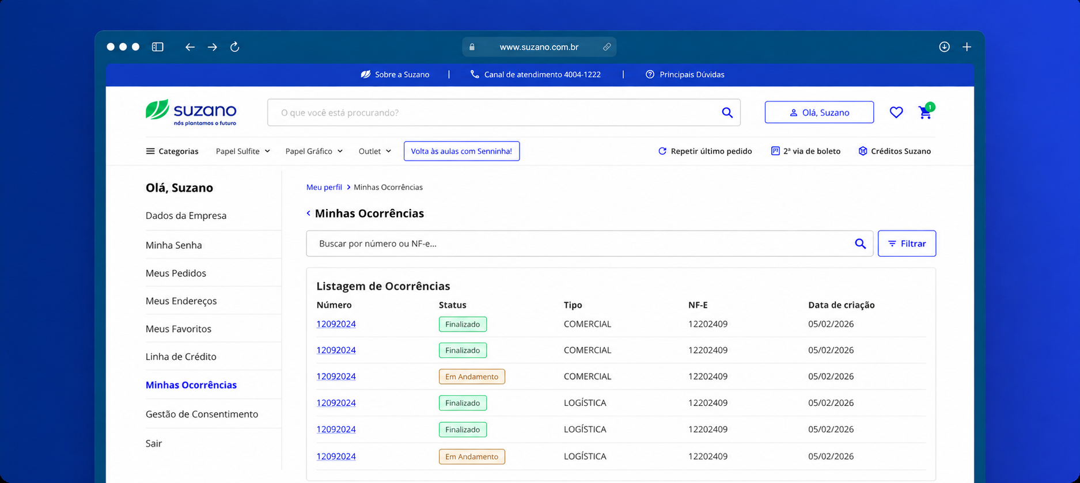
Task: Copy link icon in address bar
Action: coord(607,47)
